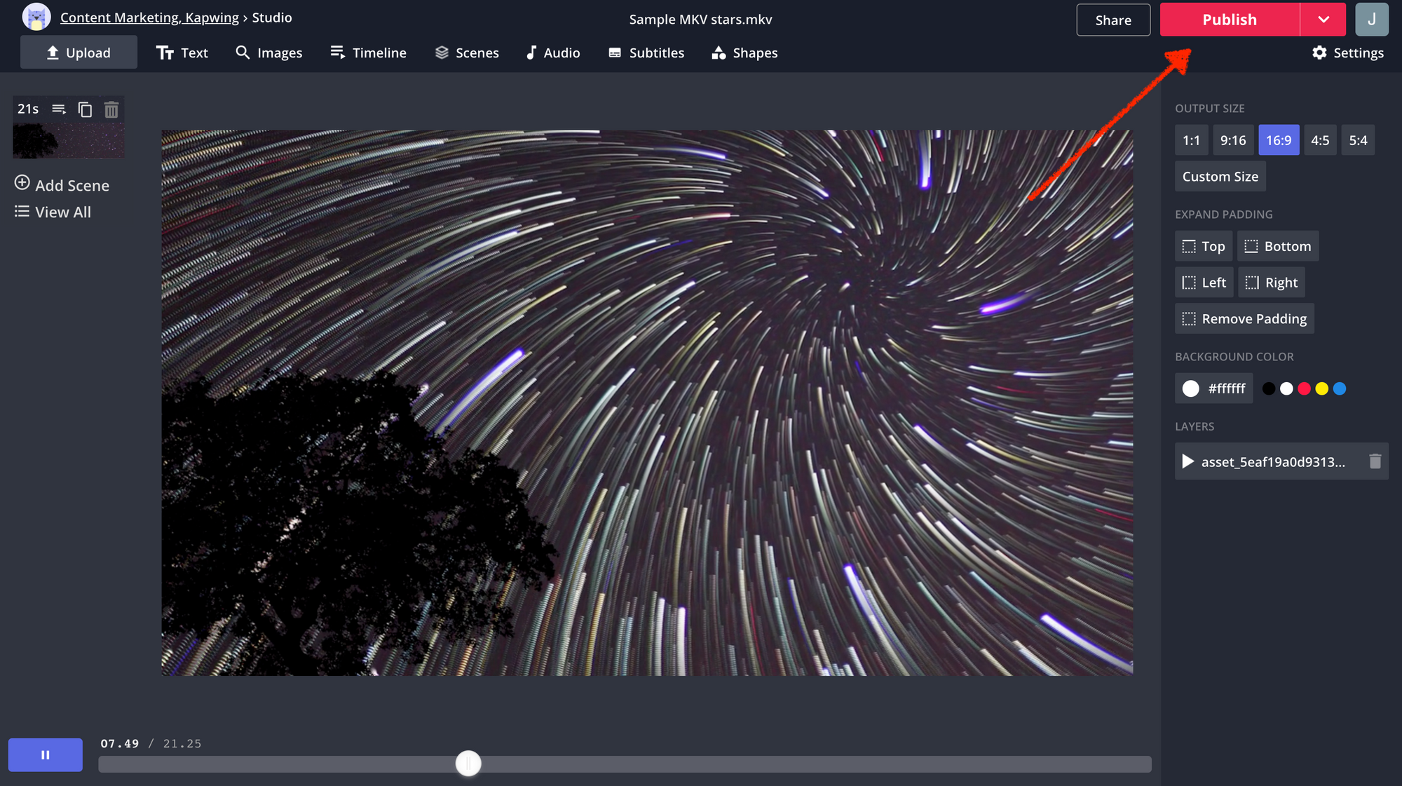Click the Custom Size button
The width and height of the screenshot is (1402, 786).
pos(1220,177)
